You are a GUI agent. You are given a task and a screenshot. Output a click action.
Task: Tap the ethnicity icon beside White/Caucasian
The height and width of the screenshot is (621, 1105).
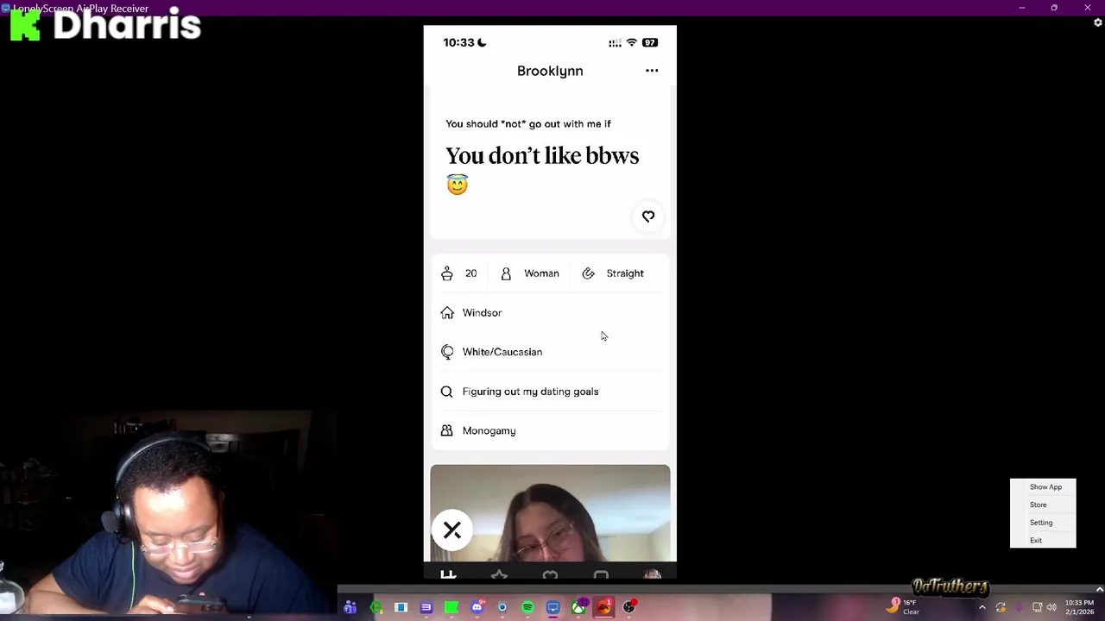(x=447, y=352)
